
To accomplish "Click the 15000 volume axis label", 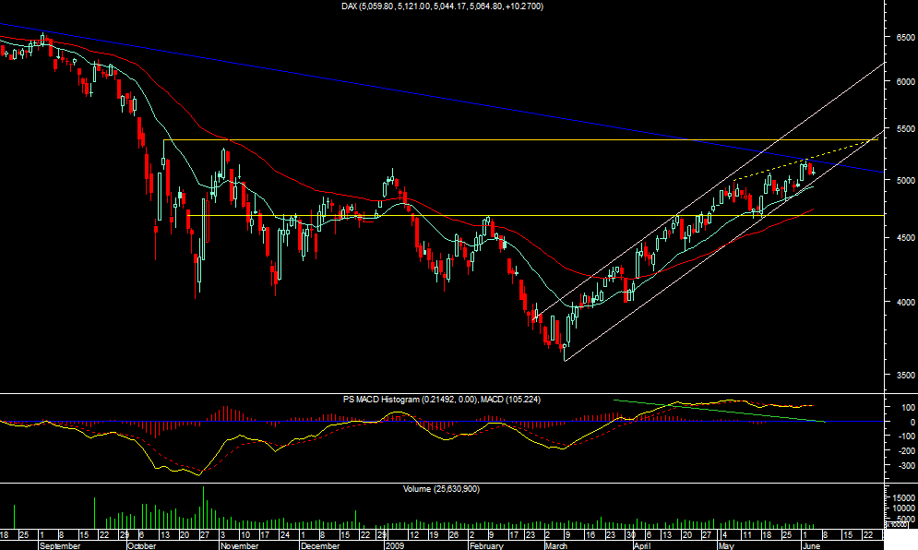I will tap(905, 498).
